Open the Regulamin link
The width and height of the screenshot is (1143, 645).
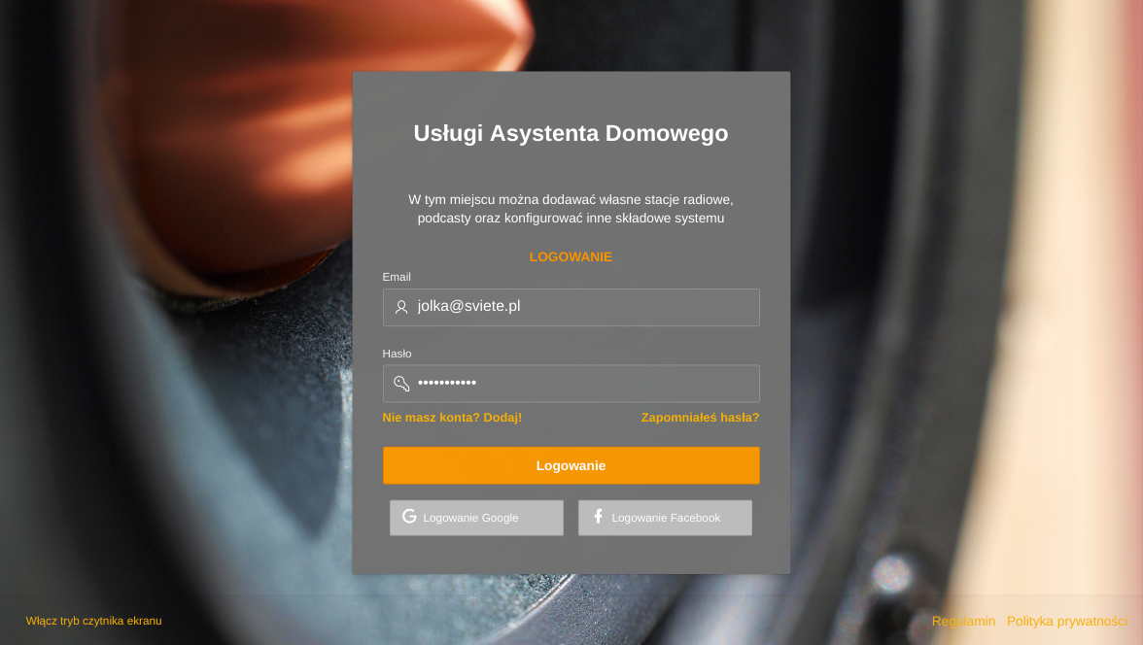coord(963,621)
